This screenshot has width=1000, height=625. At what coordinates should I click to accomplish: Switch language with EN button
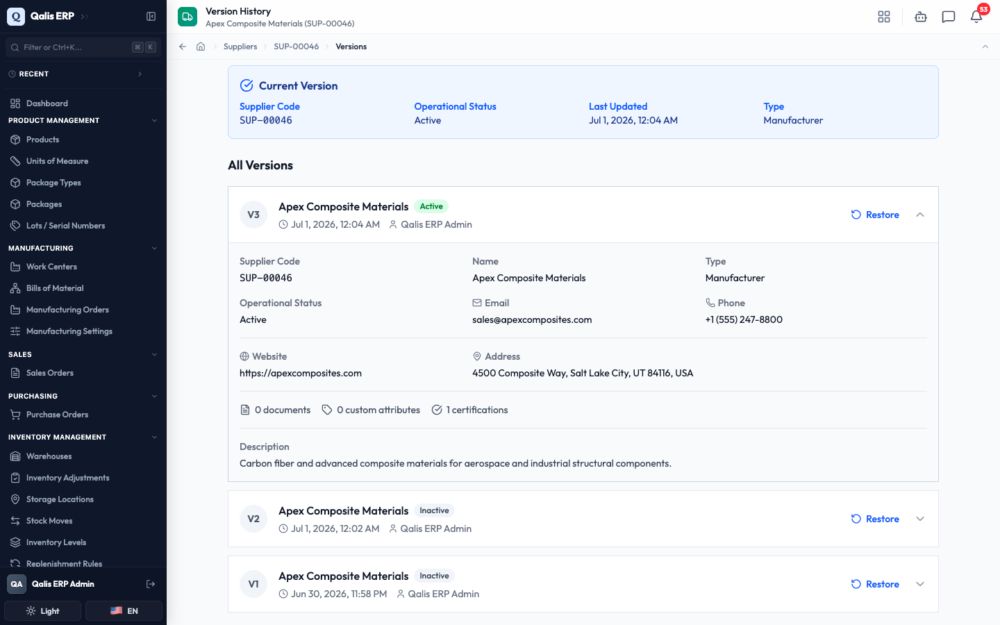tap(124, 611)
